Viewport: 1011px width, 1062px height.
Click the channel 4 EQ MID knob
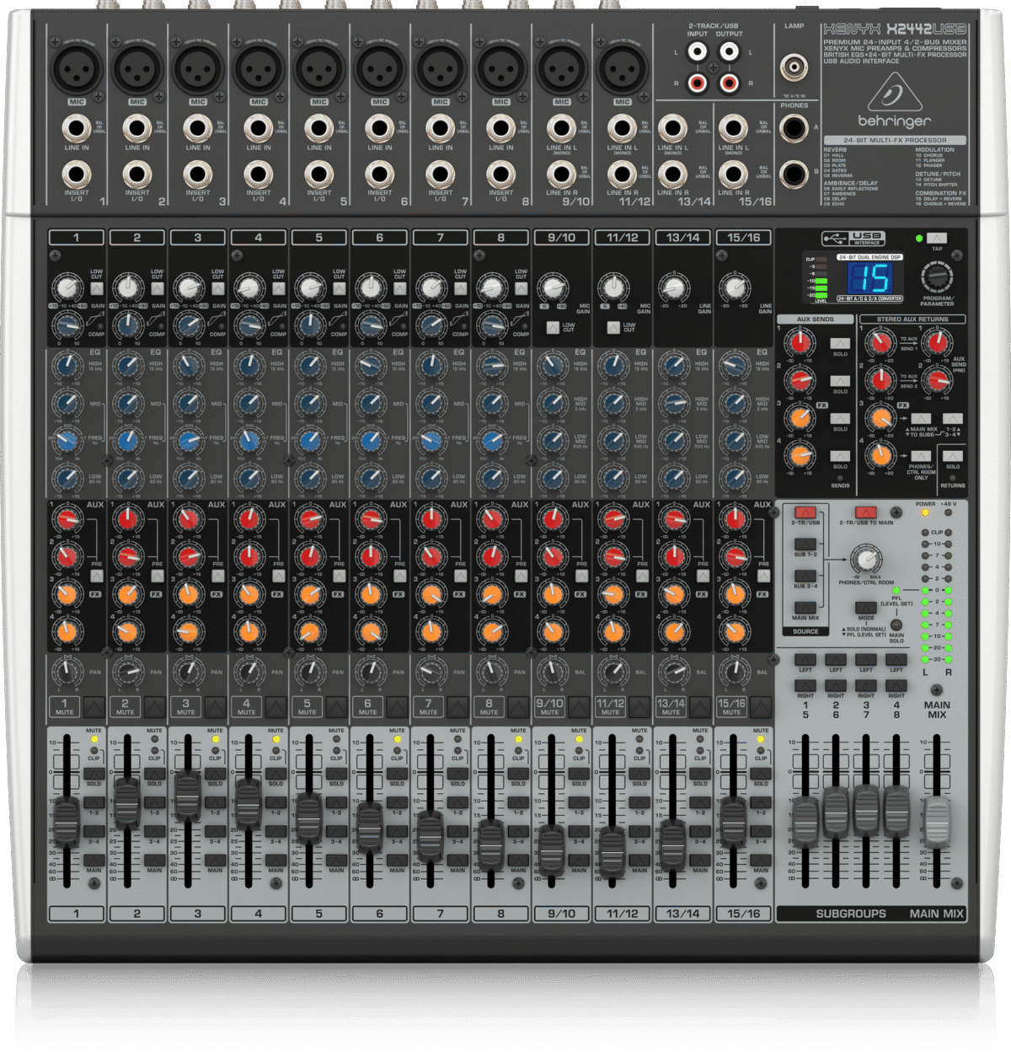(x=248, y=402)
